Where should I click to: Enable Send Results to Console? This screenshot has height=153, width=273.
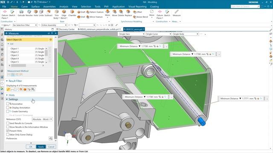click(x=8, y=123)
